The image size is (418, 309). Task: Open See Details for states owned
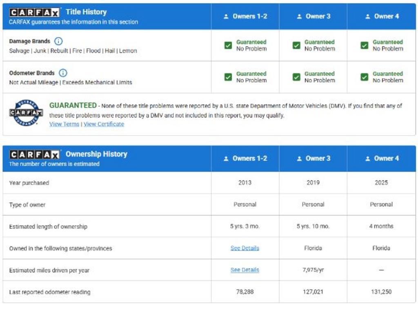pyautogui.click(x=245, y=248)
